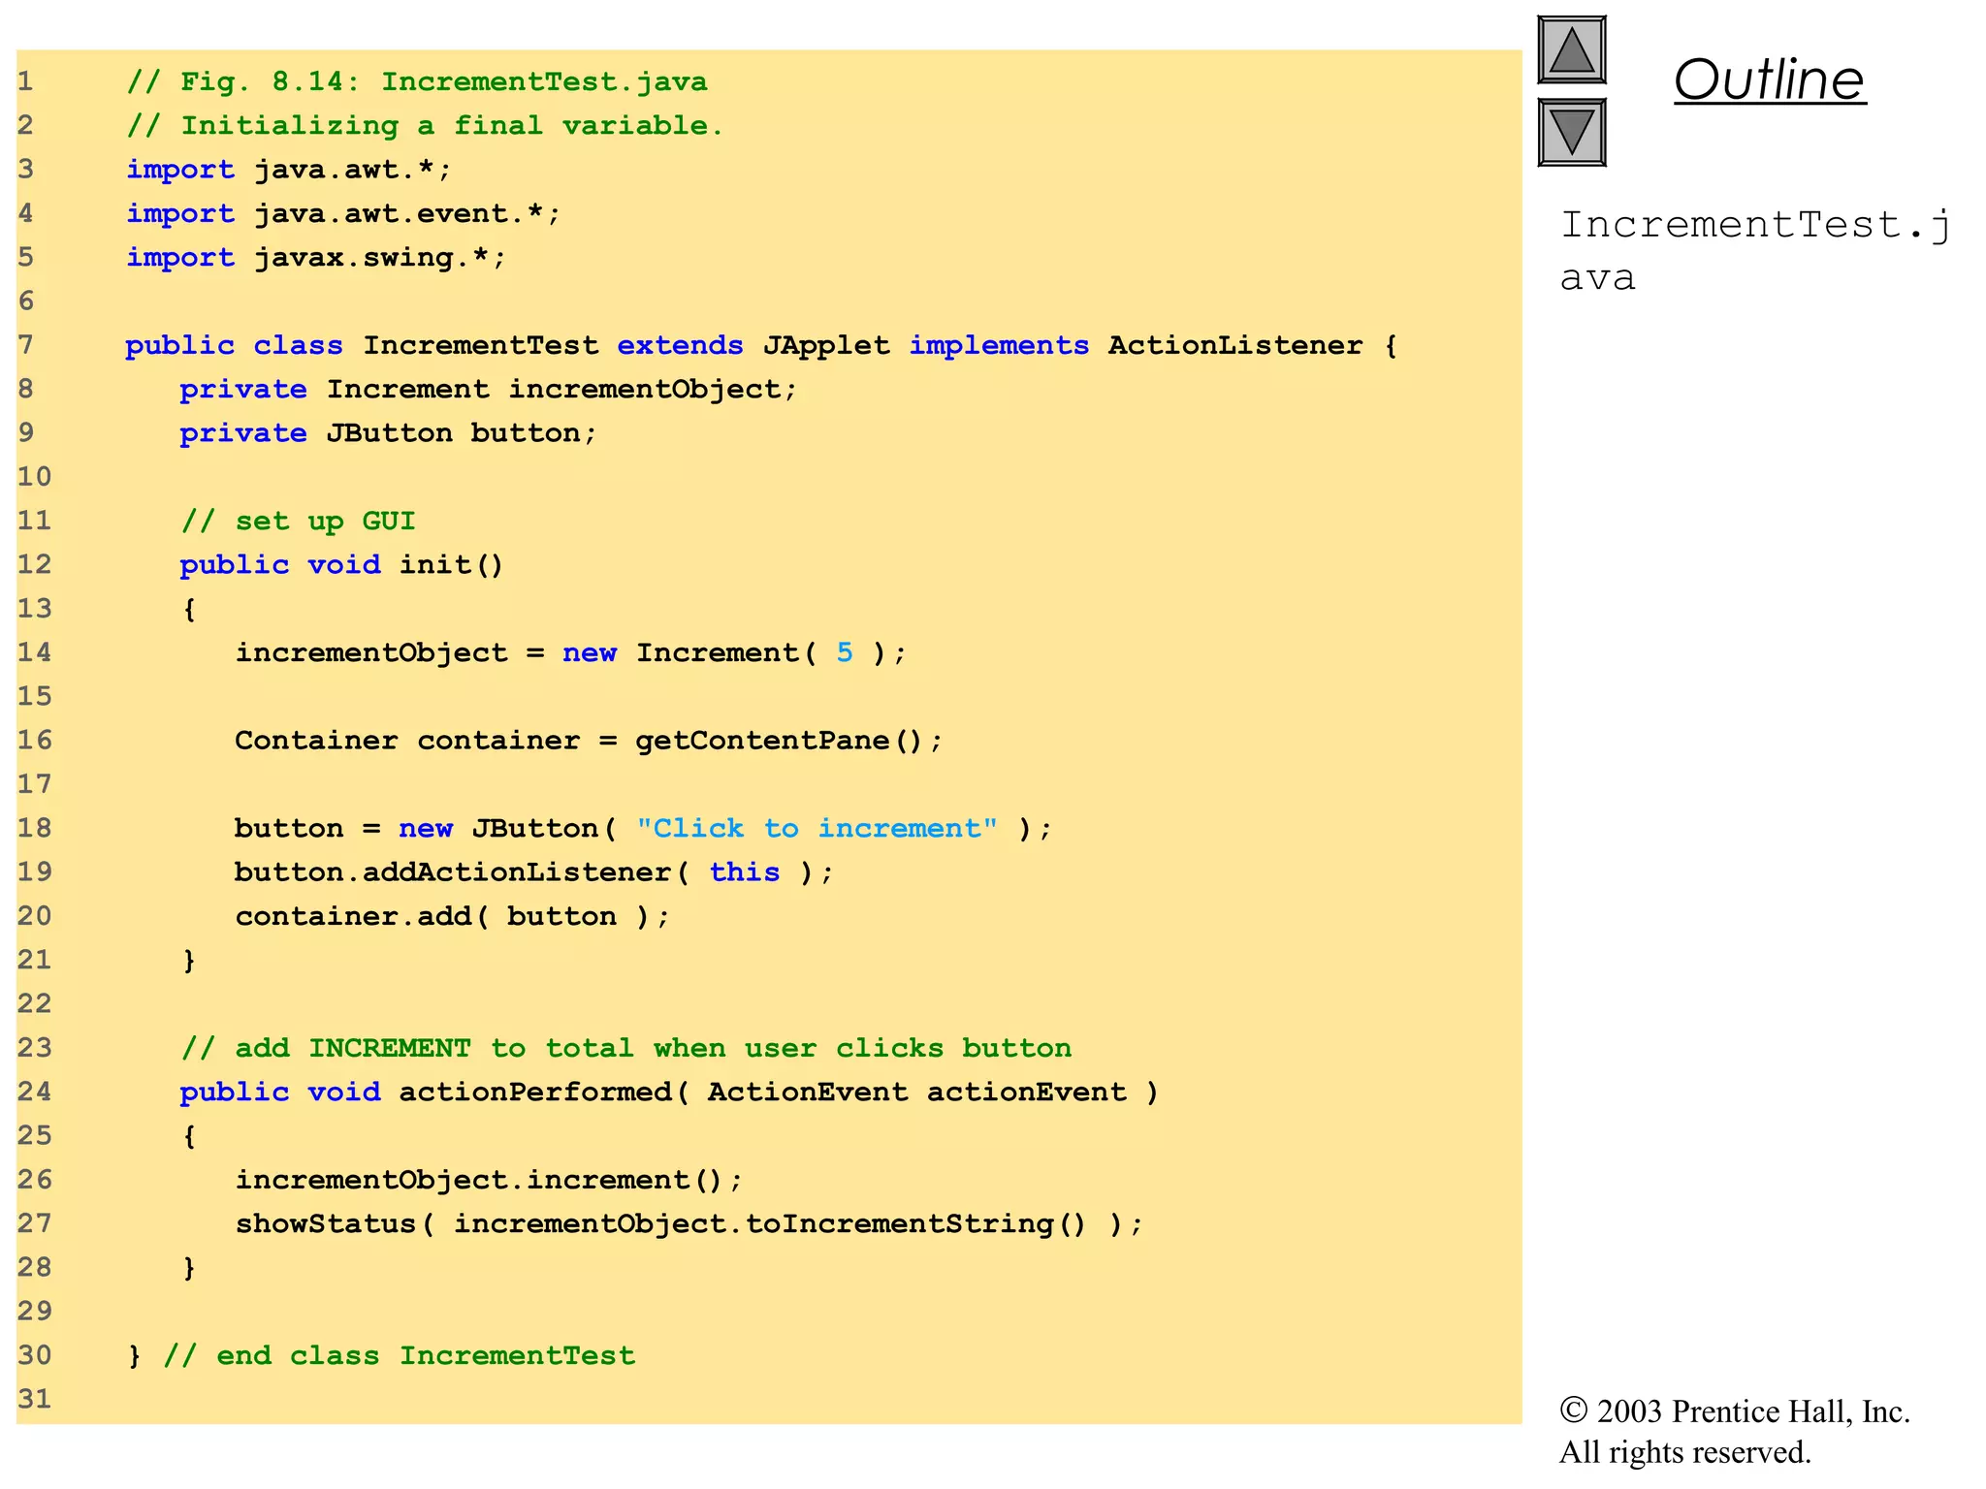Screen dimensions: 1986x1489
Task: Click the '2003 Prentice Hall, Inc.' copyright text
Action: 1735,1411
